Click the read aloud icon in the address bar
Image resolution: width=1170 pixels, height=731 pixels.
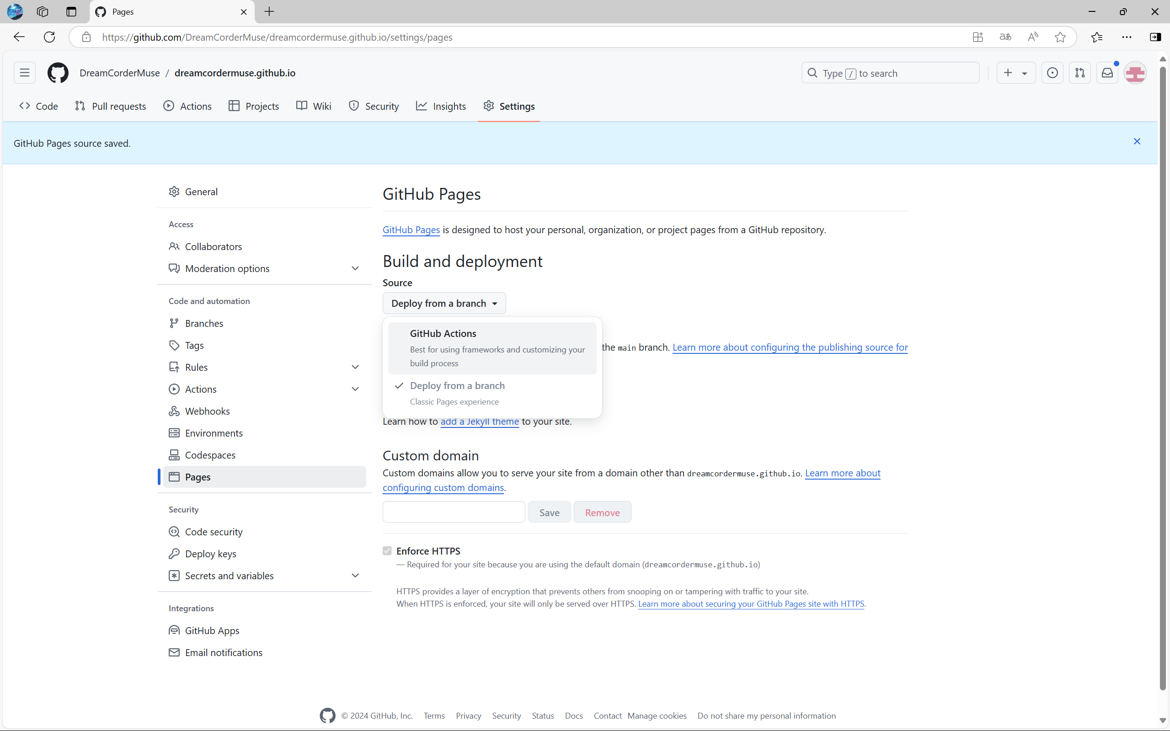tap(1033, 37)
